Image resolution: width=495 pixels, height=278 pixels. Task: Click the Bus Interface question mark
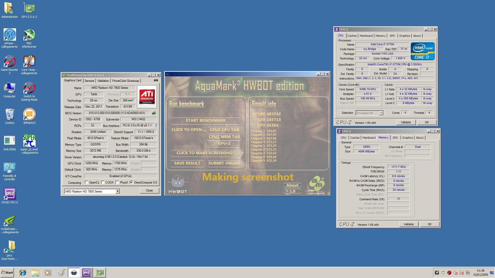[156, 125]
